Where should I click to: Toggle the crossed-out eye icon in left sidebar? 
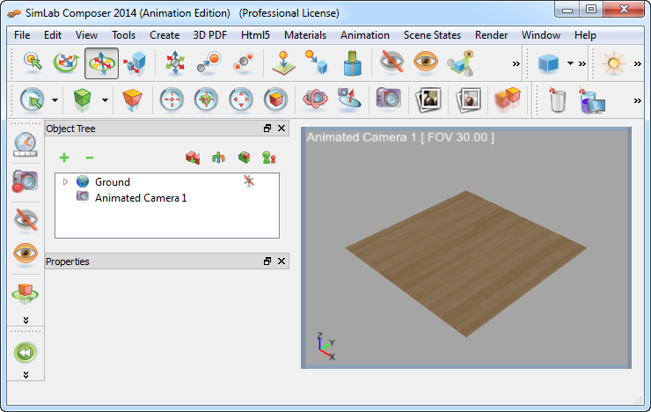[x=26, y=219]
